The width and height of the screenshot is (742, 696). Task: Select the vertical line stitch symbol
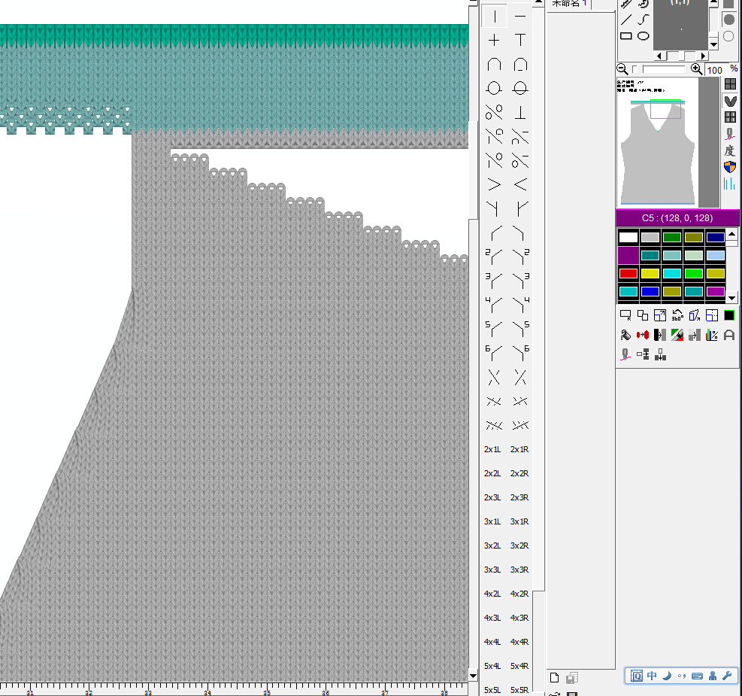[x=494, y=17]
